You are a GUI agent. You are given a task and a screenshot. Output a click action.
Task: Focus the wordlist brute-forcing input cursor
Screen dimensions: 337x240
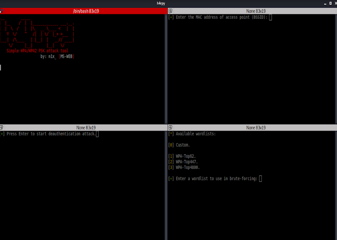pyautogui.click(x=260, y=179)
